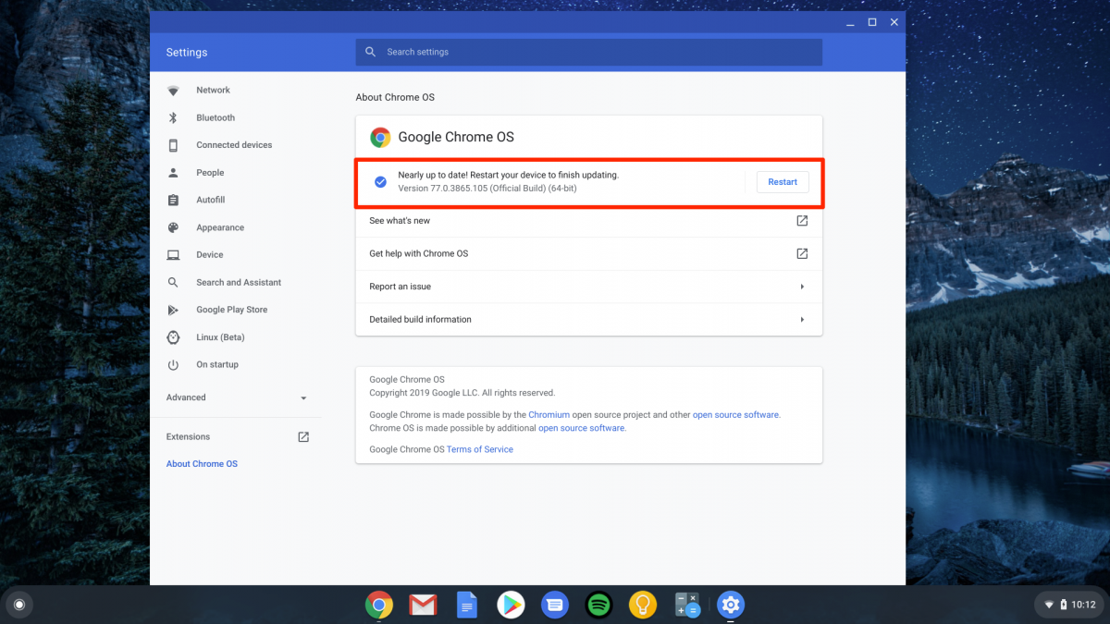This screenshot has height=624, width=1110.
Task: Click the On startup power icon
Action: (x=173, y=365)
